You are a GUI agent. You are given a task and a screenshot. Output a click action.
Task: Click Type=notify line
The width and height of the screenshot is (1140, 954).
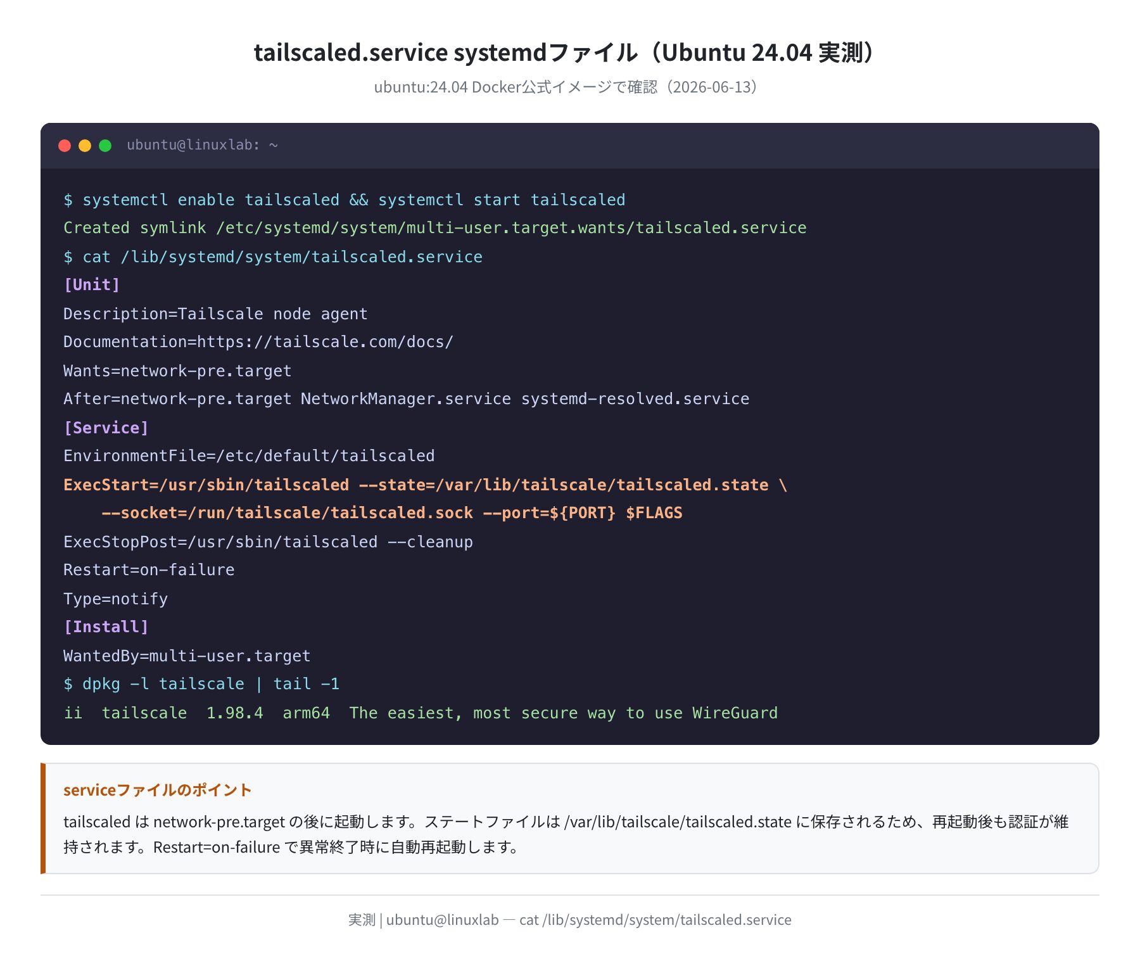[x=115, y=599]
